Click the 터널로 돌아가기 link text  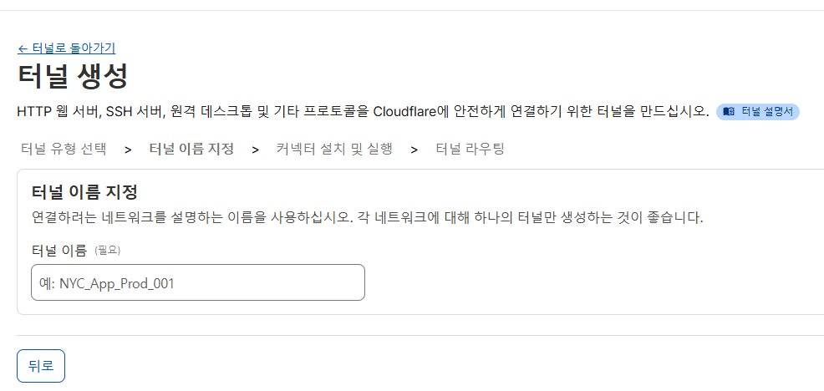[x=74, y=48]
